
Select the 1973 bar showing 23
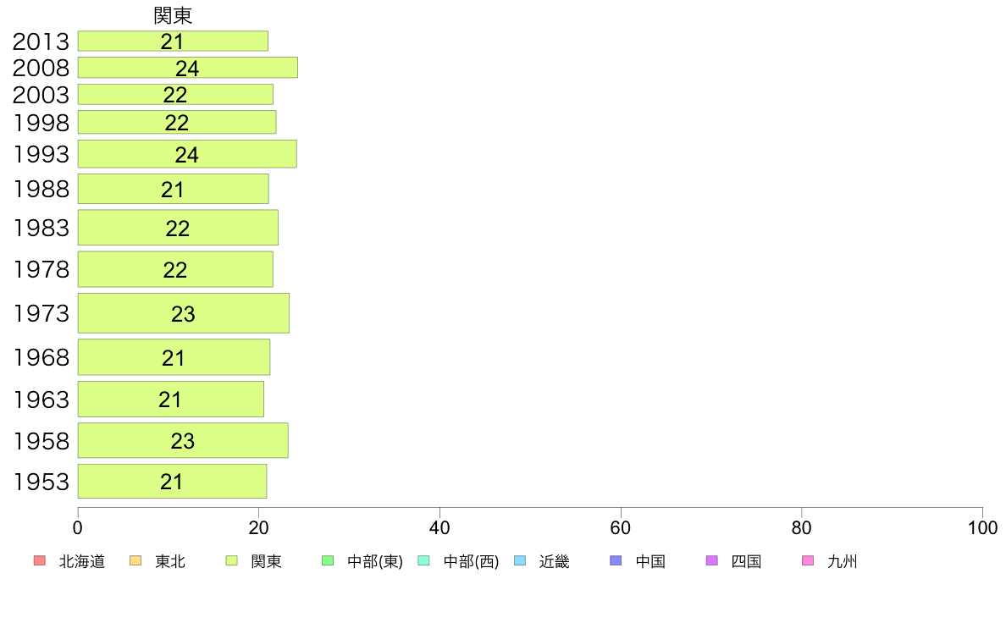[184, 313]
